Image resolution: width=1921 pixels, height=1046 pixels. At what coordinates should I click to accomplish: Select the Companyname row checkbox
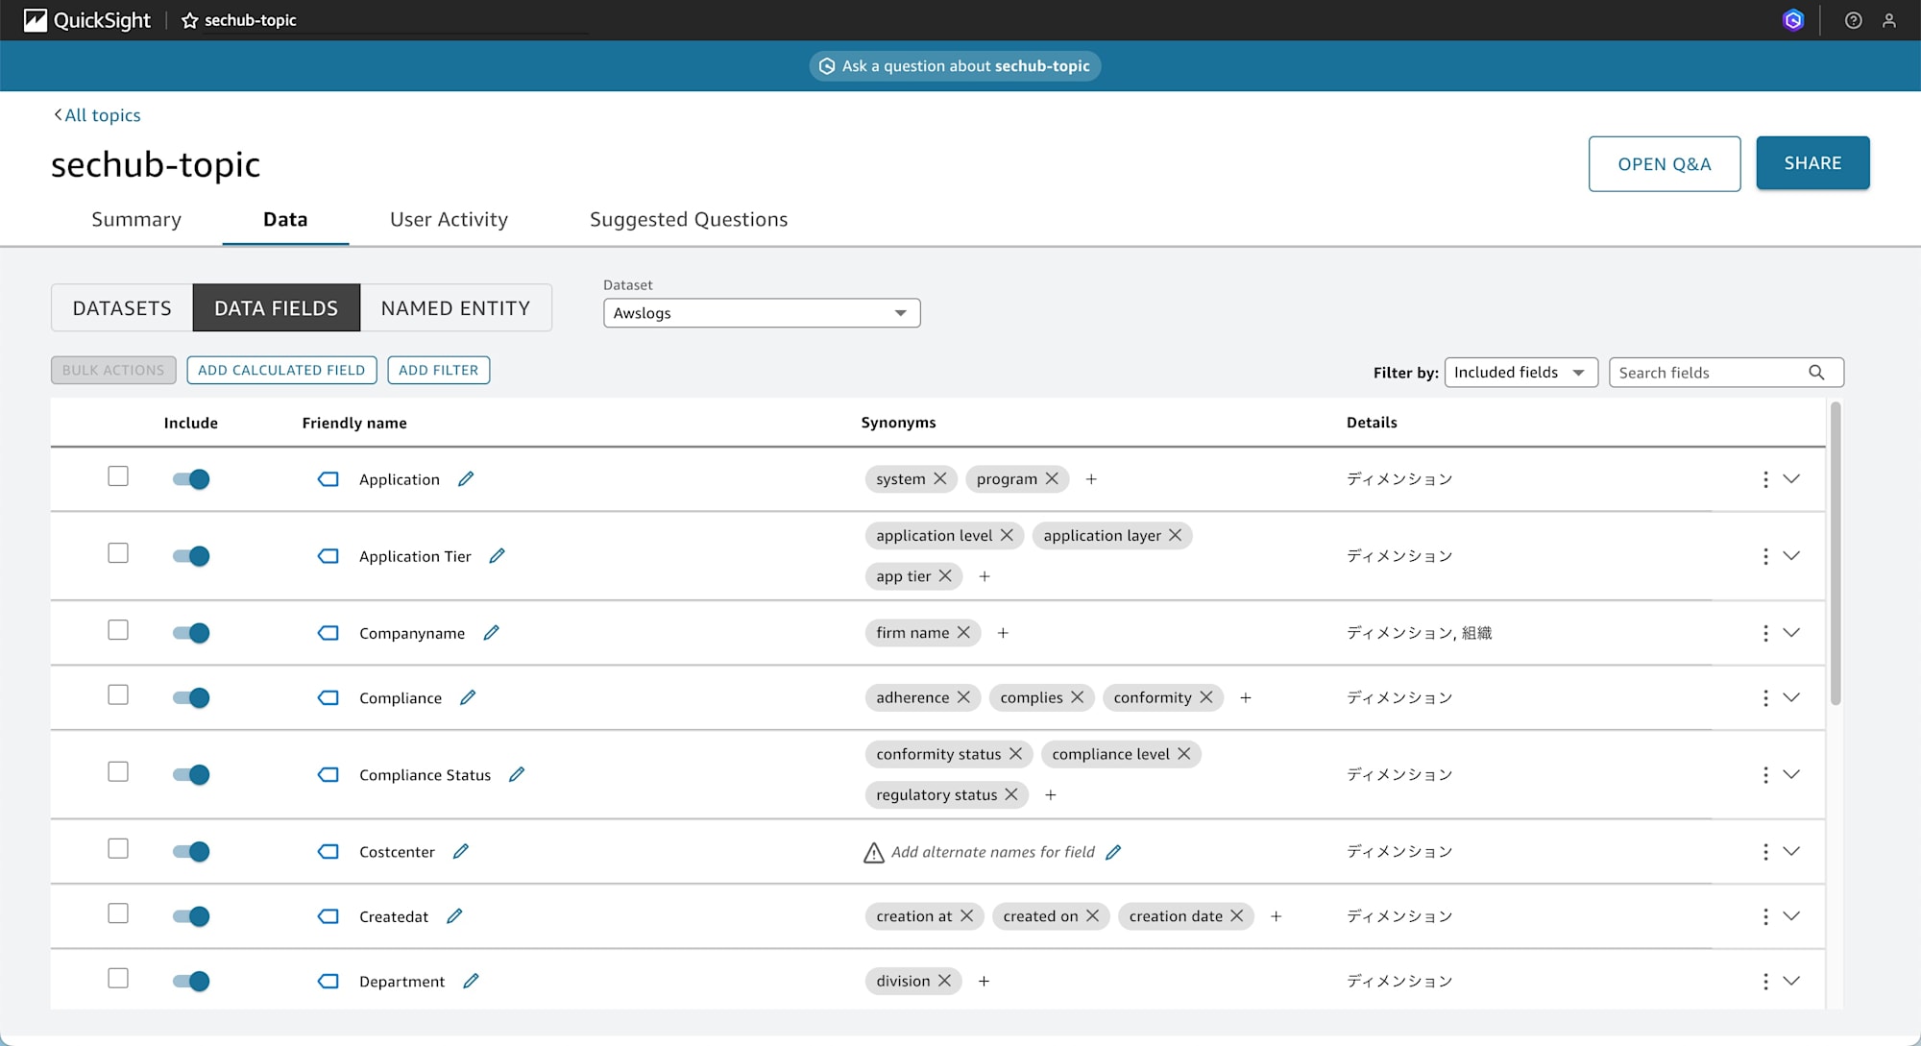[118, 630]
